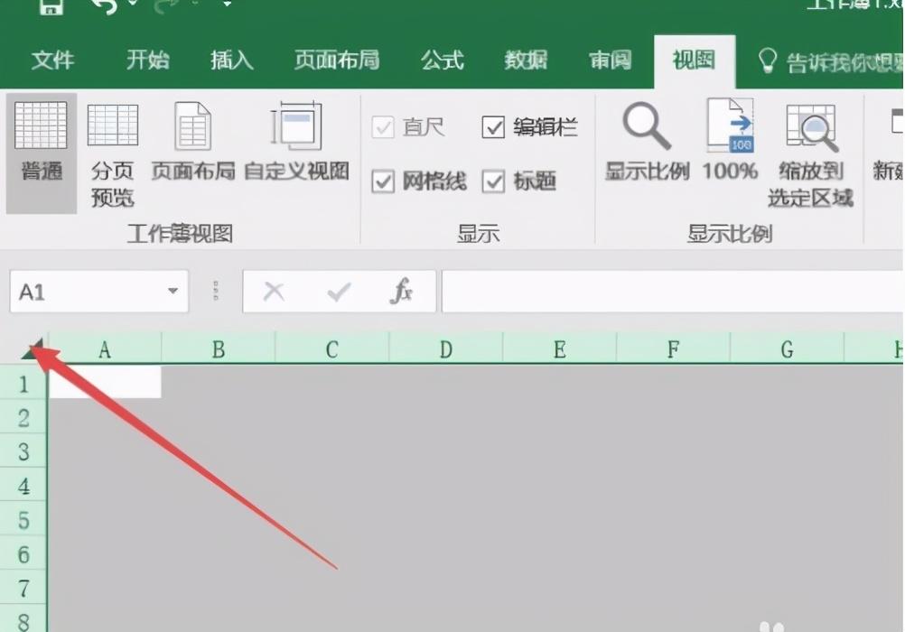The height and width of the screenshot is (632, 905).
Task: Select column E header
Action: pyautogui.click(x=559, y=349)
